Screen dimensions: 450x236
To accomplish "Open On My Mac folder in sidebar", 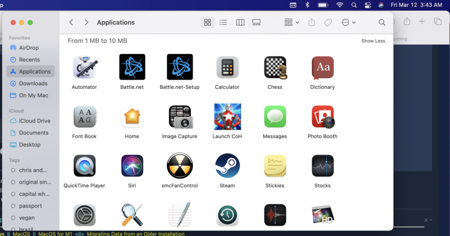I will (x=31, y=96).
